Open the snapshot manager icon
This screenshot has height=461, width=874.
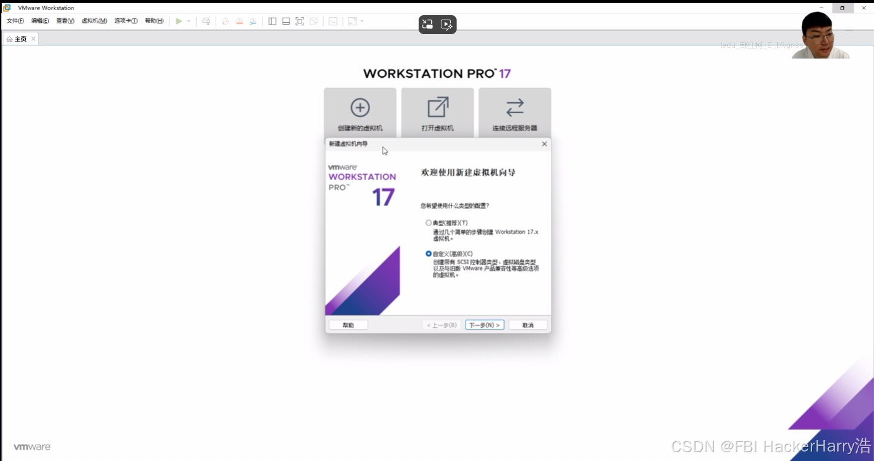253,21
